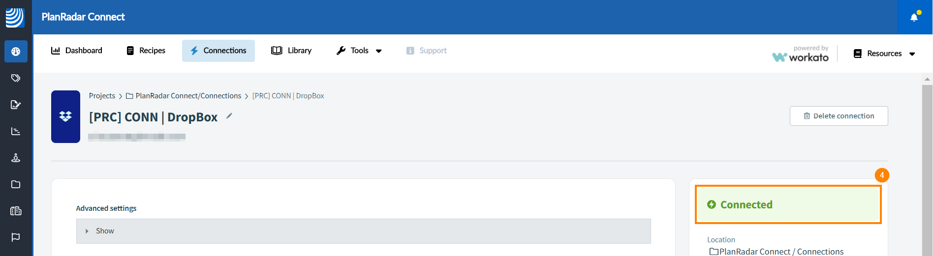This screenshot has height=256, width=933.
Task: Click the [PRC] CONN | DropBox breadcrumb
Action: click(x=288, y=96)
